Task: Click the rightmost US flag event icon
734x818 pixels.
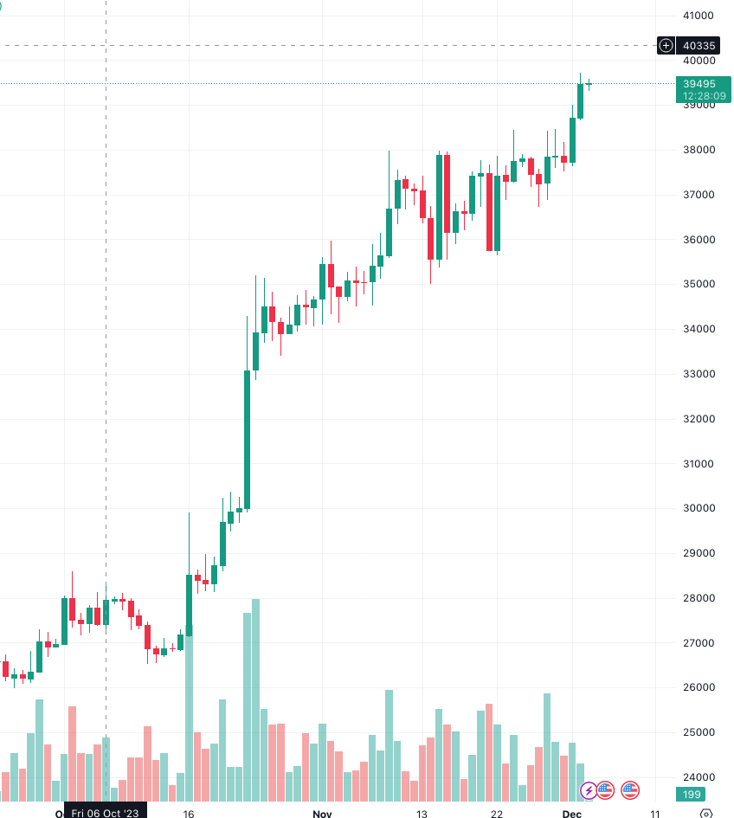Action: pyautogui.click(x=630, y=789)
